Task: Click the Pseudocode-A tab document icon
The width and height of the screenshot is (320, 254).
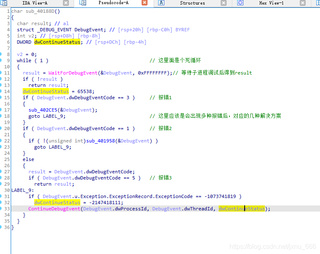Action: [x=83, y=3]
